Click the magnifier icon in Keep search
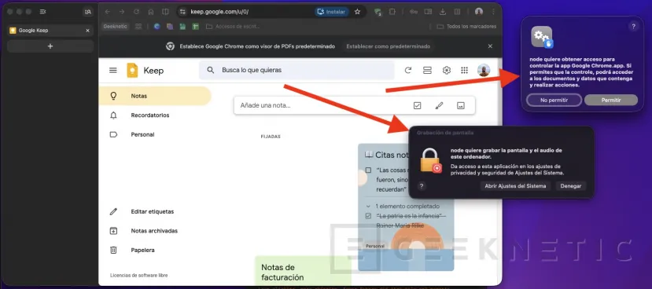The height and width of the screenshot is (289, 652). pyautogui.click(x=211, y=70)
